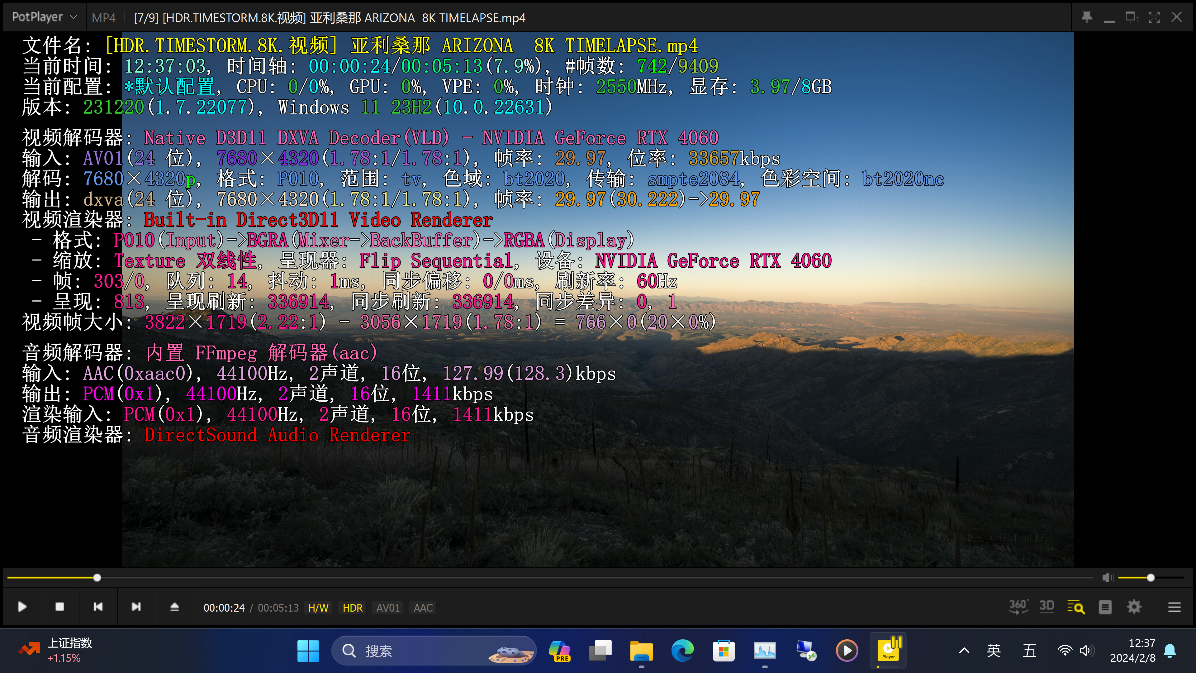Image resolution: width=1196 pixels, height=673 pixels.
Task: Click the seek bar position handle
Action: [x=97, y=577]
